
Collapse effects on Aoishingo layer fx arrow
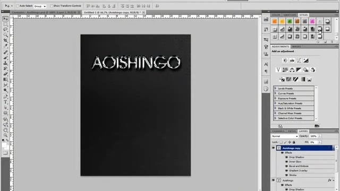(334, 180)
